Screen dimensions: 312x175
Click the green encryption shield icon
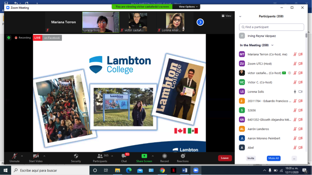coord(8,38)
